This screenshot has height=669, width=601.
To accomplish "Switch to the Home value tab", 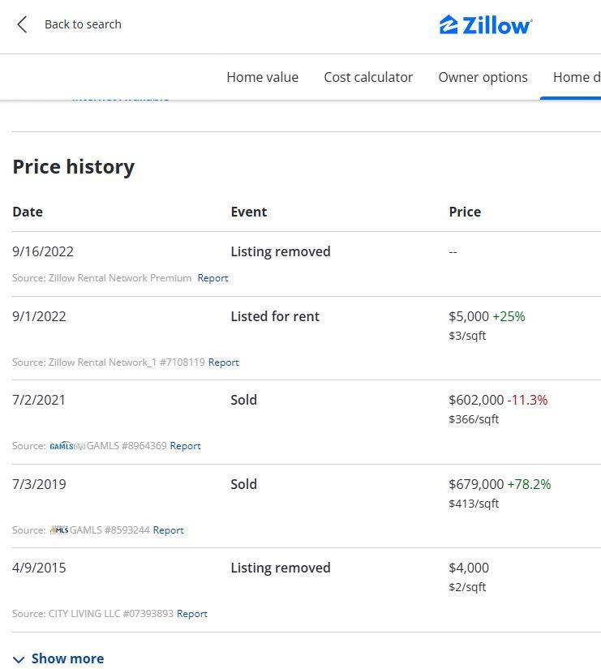I will [x=262, y=77].
